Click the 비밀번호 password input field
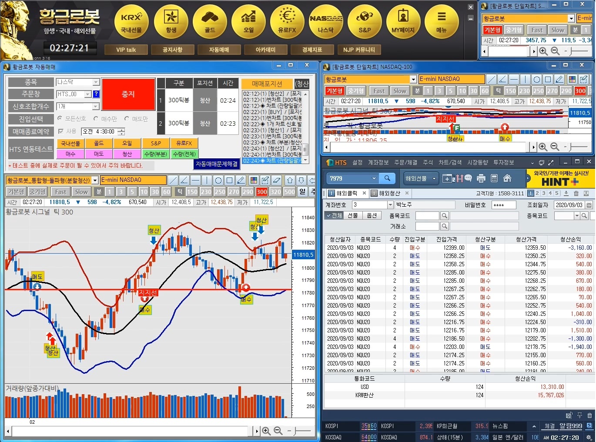Viewport: 596px width, 442px height. coord(504,205)
